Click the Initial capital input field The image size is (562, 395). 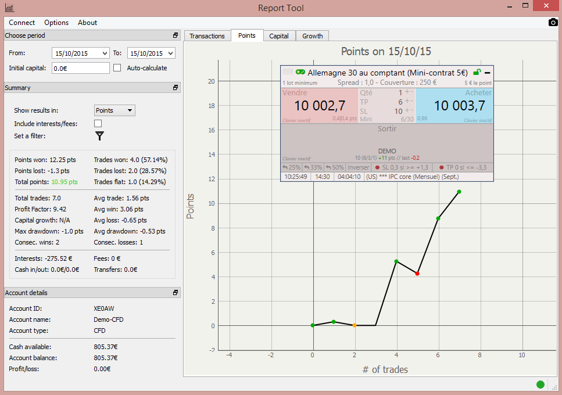tap(81, 68)
